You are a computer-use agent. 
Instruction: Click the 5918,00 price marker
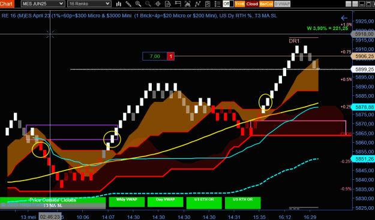(363, 34)
